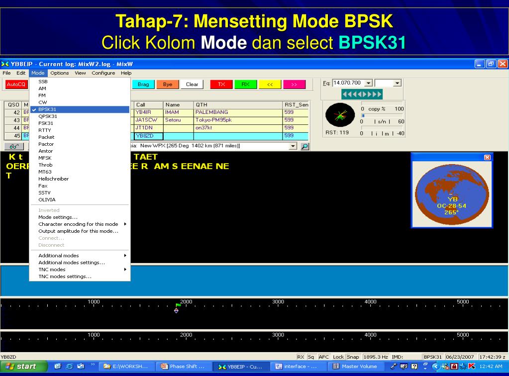
Task: Click the Clear macro button
Action: (x=192, y=85)
